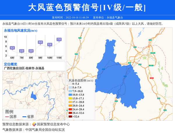Click the 2.9 data label at 7时
Screen dimensions: 175x137
click(x=22, y=51)
